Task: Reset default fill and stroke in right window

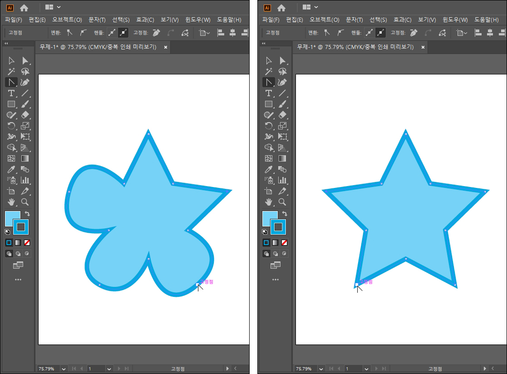Action: tap(265, 232)
